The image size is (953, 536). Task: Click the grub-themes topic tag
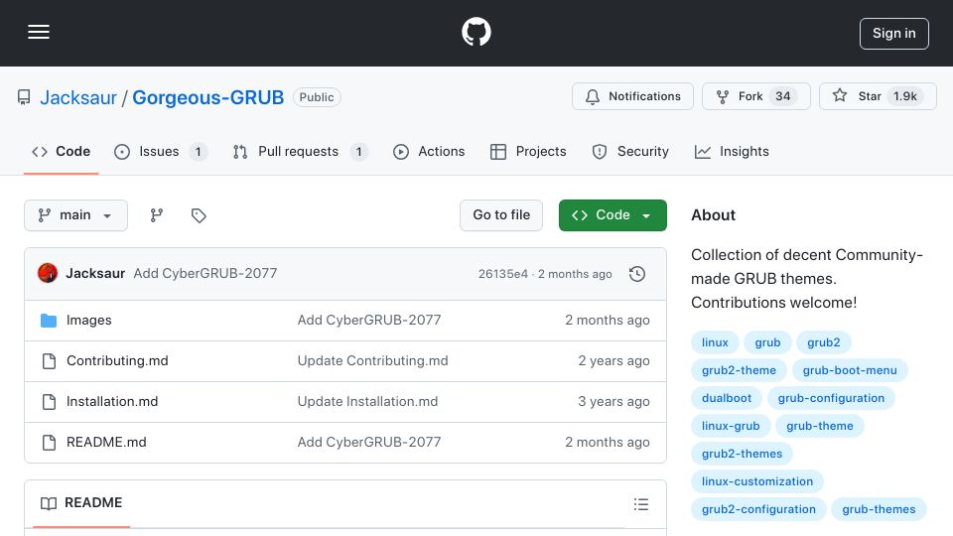[879, 510]
